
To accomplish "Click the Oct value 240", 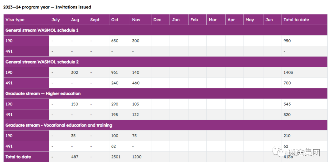I will 115,83.
